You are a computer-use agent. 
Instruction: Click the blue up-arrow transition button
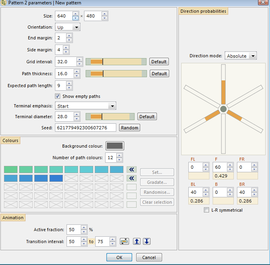pyautogui.click(x=137, y=242)
